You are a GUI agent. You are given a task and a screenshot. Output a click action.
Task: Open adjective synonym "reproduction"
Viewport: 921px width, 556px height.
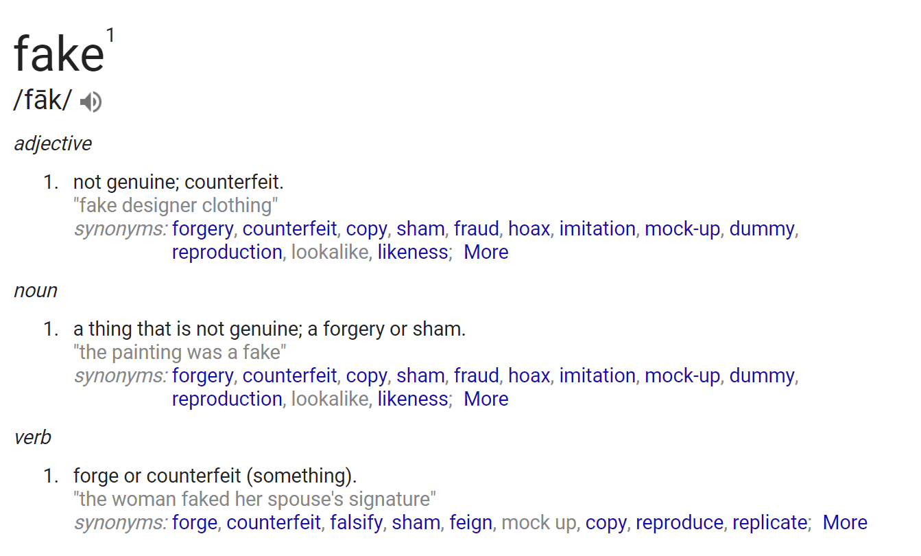pos(227,253)
